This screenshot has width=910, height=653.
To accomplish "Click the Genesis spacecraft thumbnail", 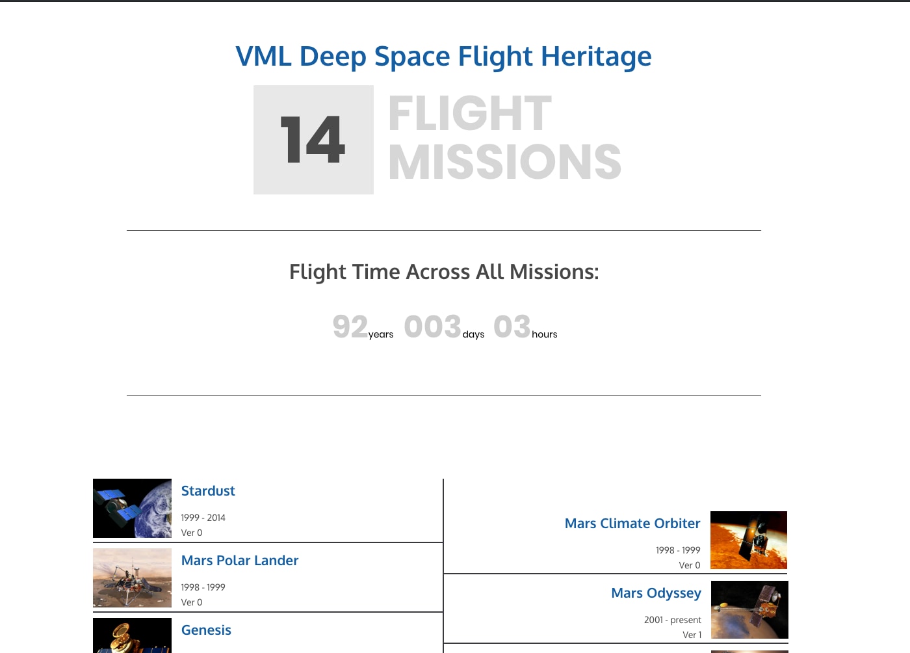I will tap(132, 635).
